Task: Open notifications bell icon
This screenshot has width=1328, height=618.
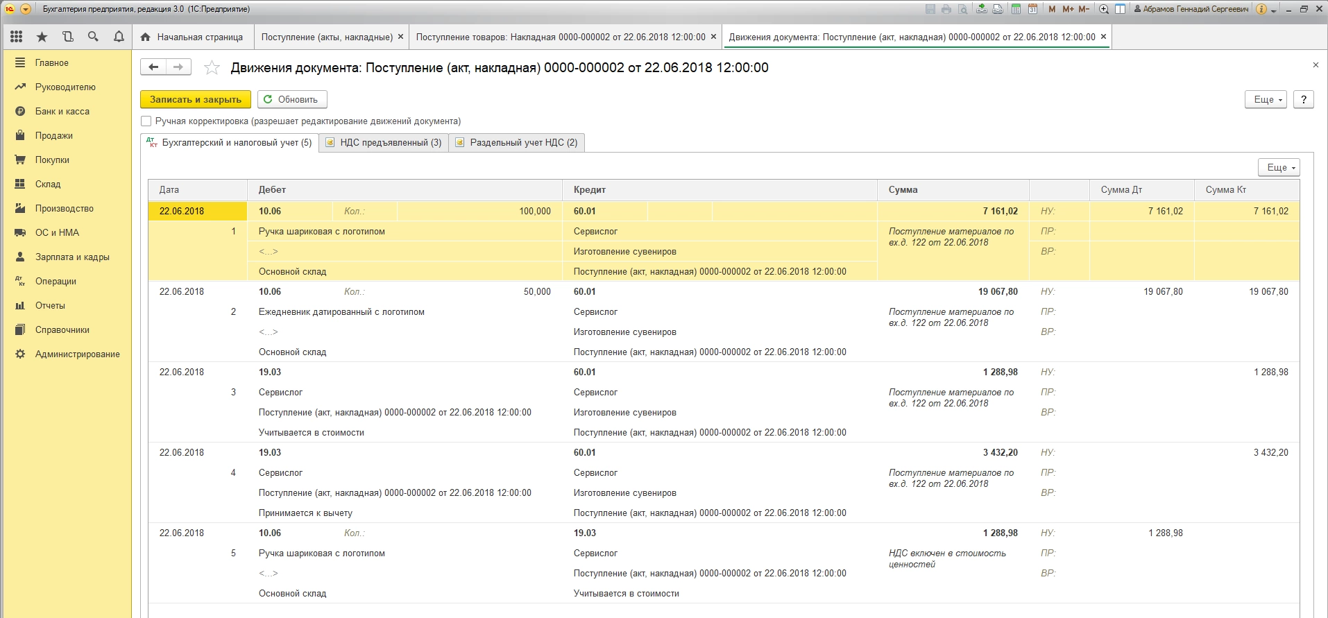Action: 119,37
